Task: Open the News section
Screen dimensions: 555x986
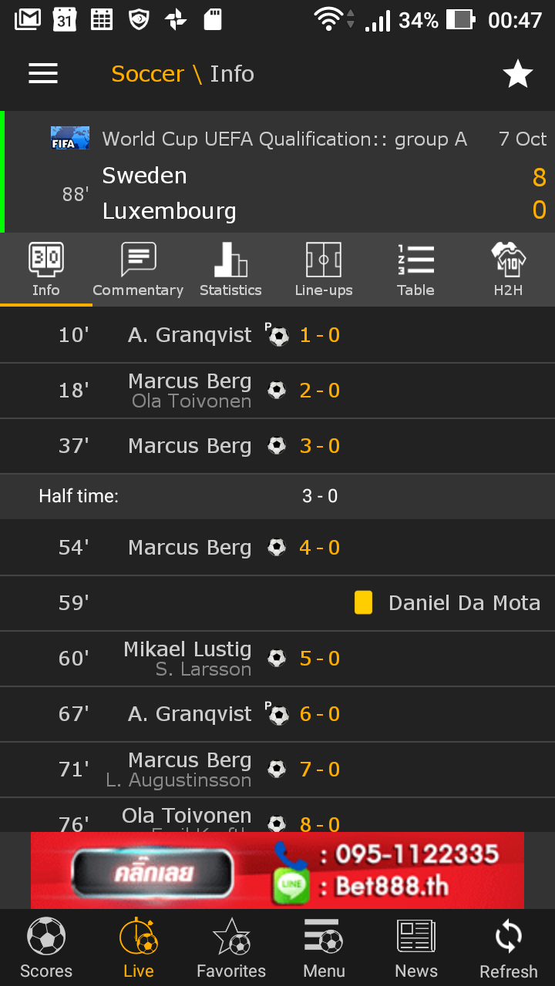Action: [x=416, y=947]
